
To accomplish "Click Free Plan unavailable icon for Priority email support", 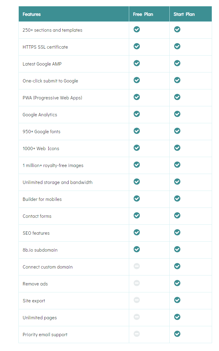I will coord(137,334).
